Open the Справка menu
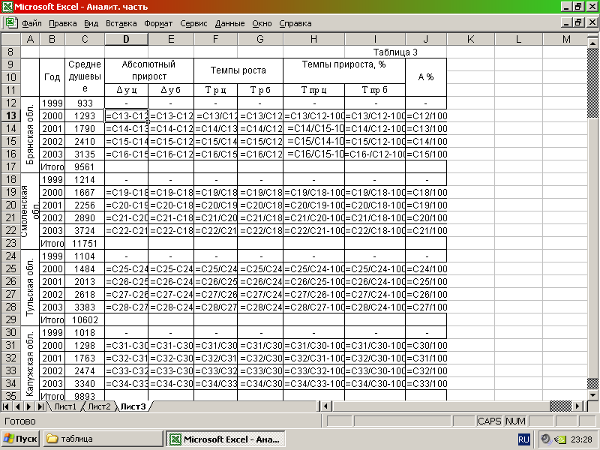This screenshot has width=600, height=450. (x=295, y=23)
